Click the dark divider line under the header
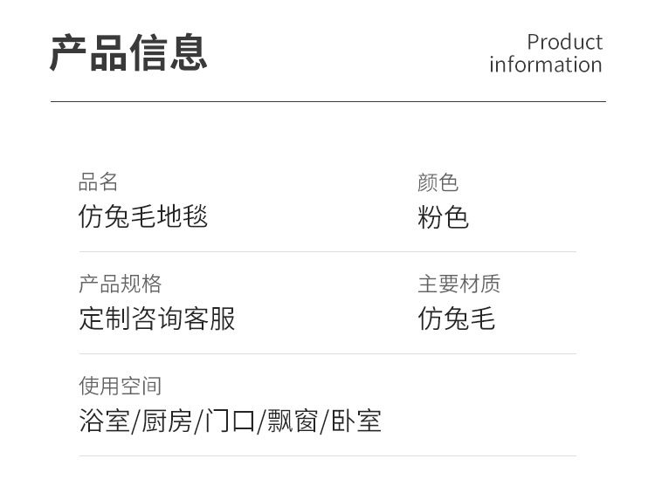 [327, 102]
